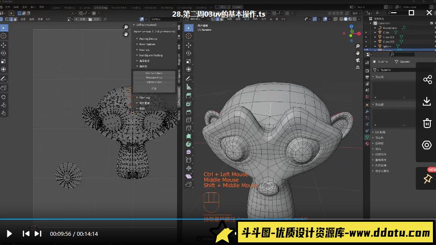This screenshot has height=245, width=436.
Task: Select the Extrude Region tool
Action: (x=188, y=96)
